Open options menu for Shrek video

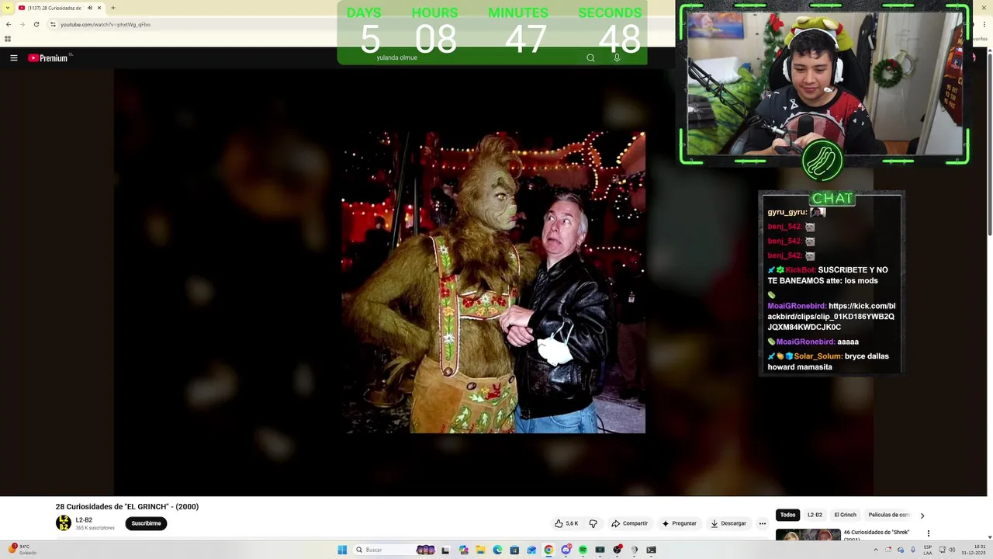click(929, 534)
